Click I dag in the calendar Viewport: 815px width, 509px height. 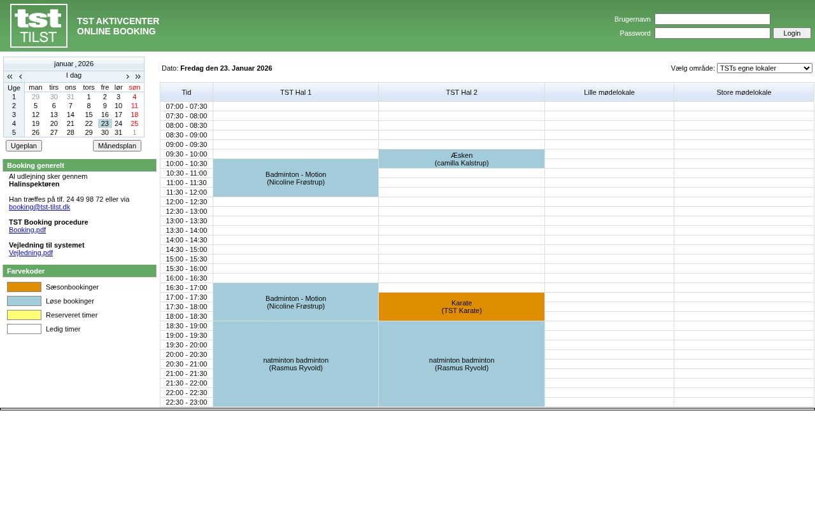point(74,76)
